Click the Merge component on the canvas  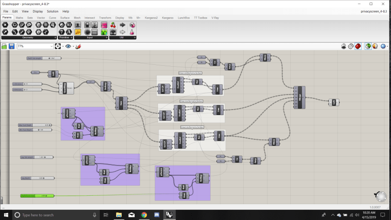click(299, 97)
